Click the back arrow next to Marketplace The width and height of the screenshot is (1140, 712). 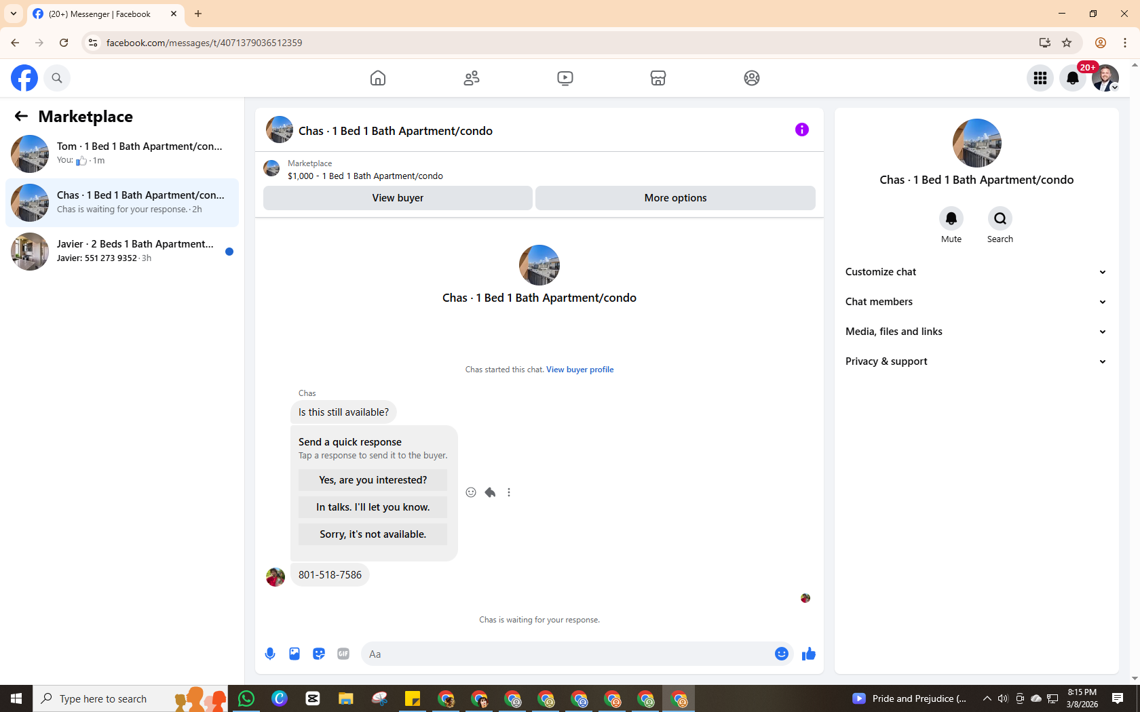pos(22,117)
